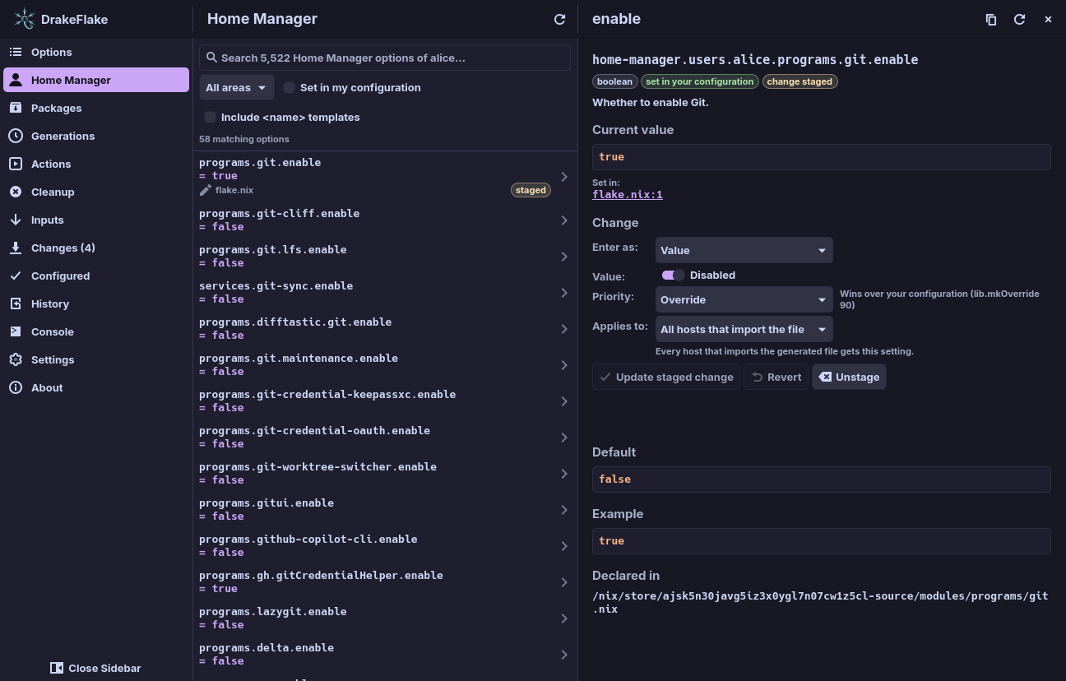Viewport: 1066px width, 681px height.
Task: Toggle the Value switch showing Disabled
Action: coord(673,275)
